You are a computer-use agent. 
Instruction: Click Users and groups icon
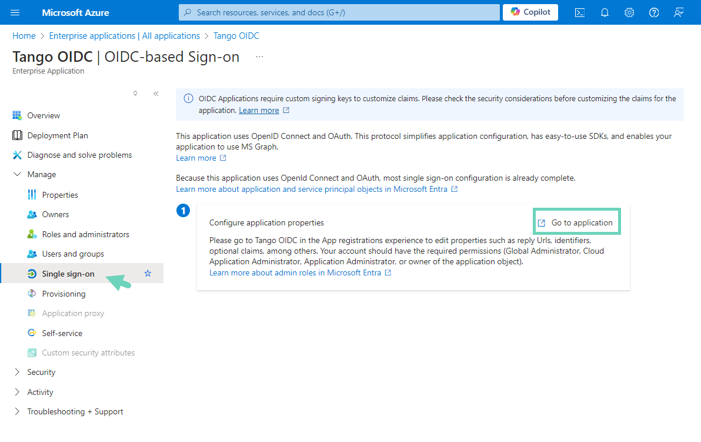coord(32,254)
